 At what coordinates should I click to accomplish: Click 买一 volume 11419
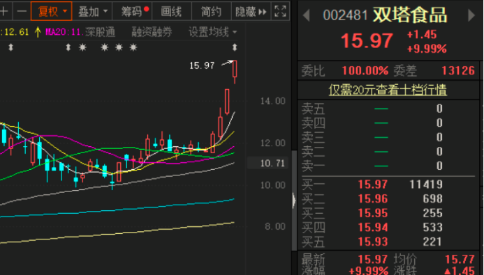point(426,184)
